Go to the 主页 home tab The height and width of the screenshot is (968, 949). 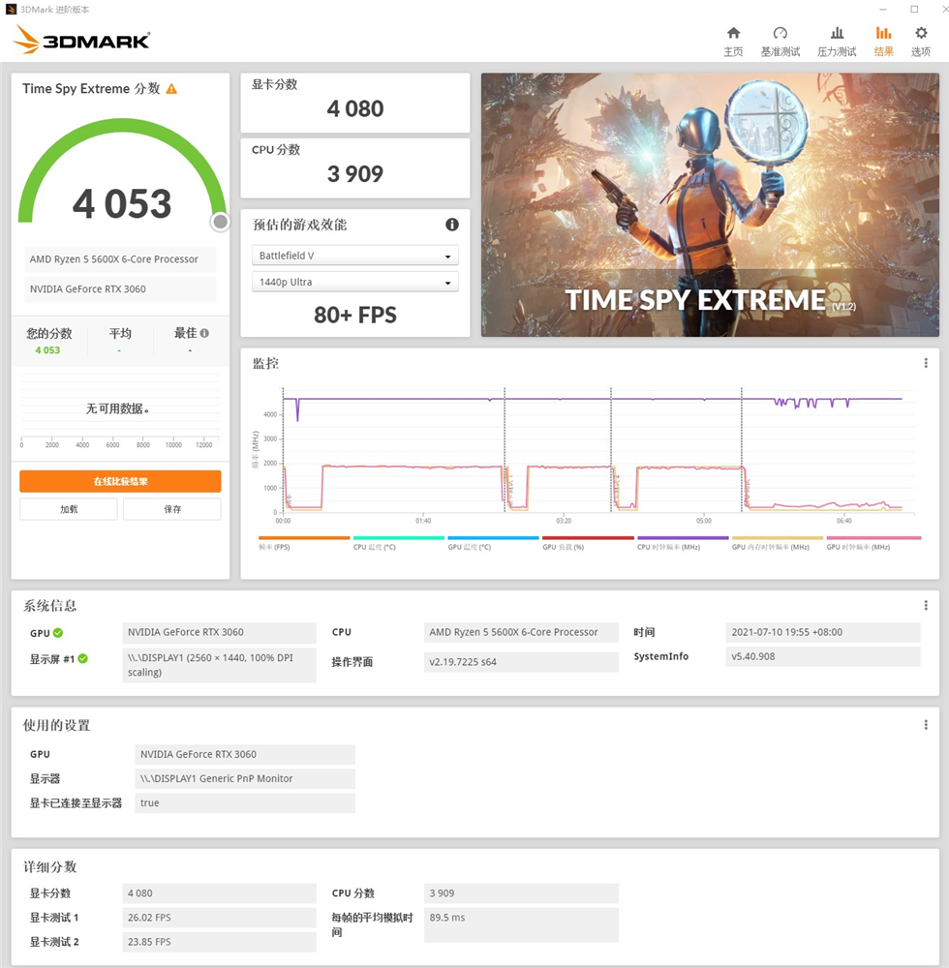click(x=733, y=42)
